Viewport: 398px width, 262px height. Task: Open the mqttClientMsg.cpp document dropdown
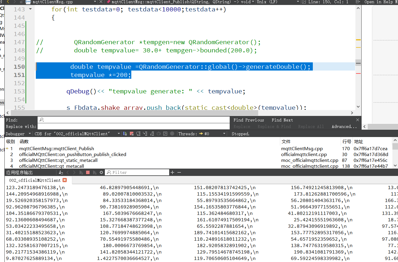(x=95, y=2)
